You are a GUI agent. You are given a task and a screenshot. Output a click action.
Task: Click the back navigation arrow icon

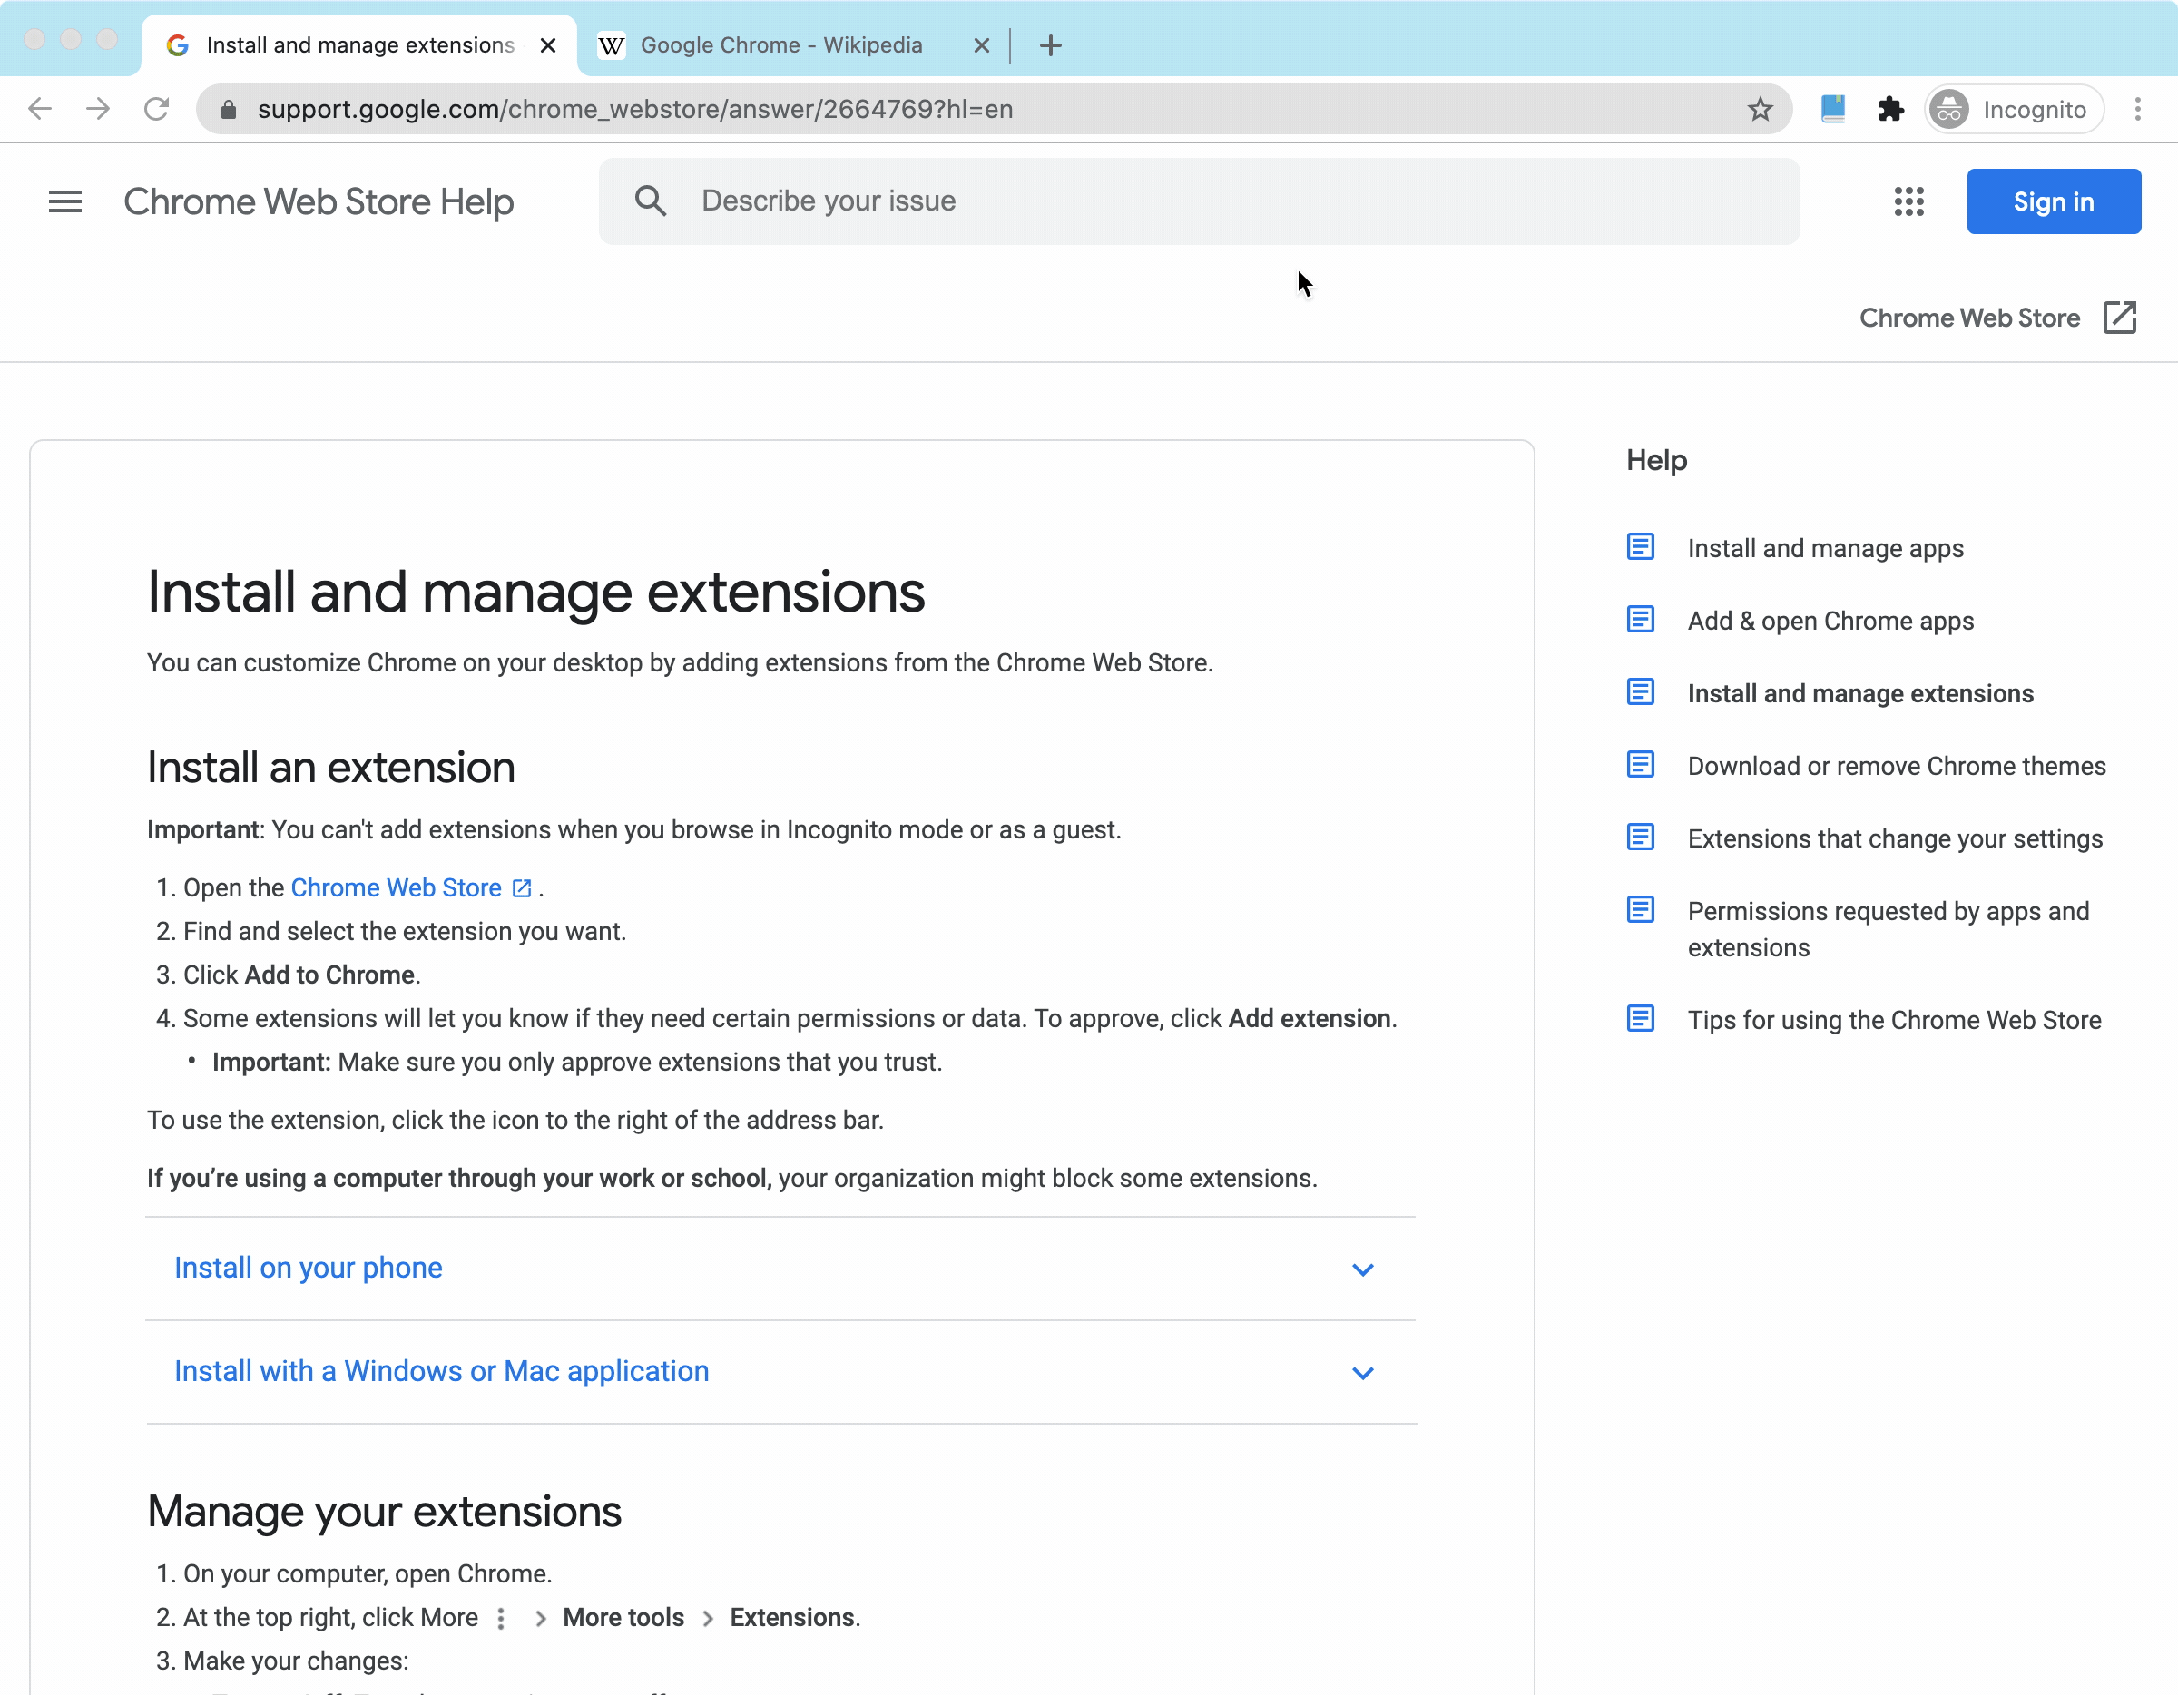click(39, 108)
